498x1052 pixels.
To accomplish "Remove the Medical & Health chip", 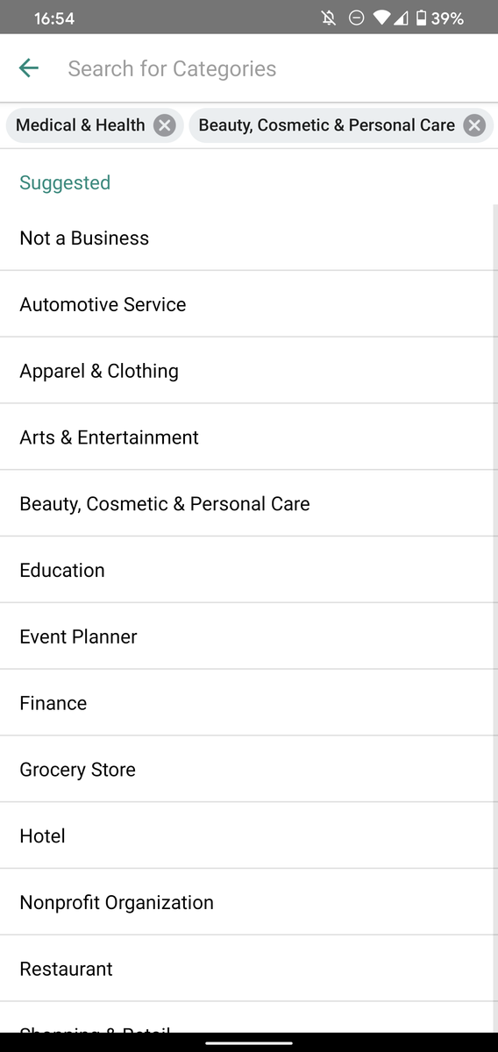I will pos(164,125).
